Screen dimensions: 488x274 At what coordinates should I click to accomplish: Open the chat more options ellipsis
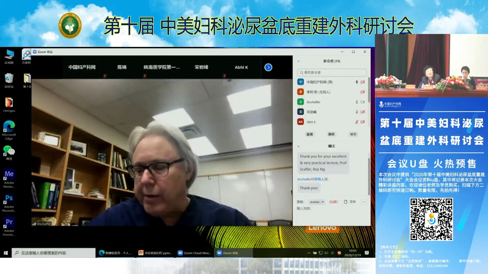tap(364, 202)
